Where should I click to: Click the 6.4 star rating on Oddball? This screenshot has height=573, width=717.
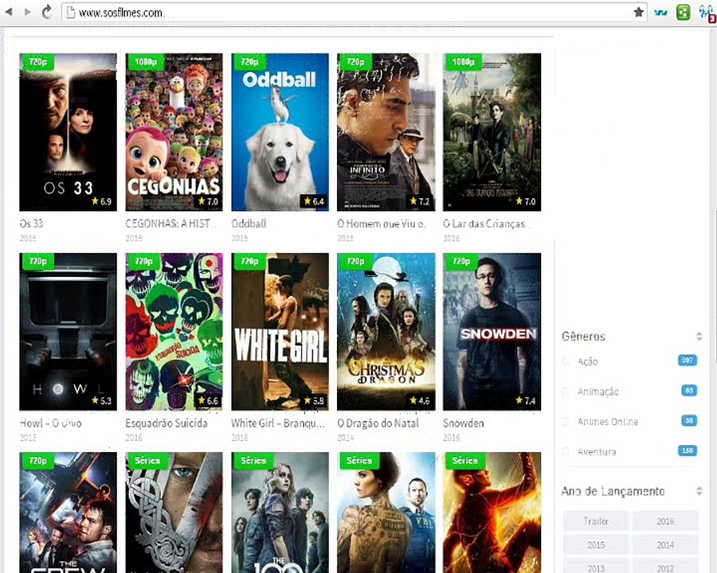314,201
